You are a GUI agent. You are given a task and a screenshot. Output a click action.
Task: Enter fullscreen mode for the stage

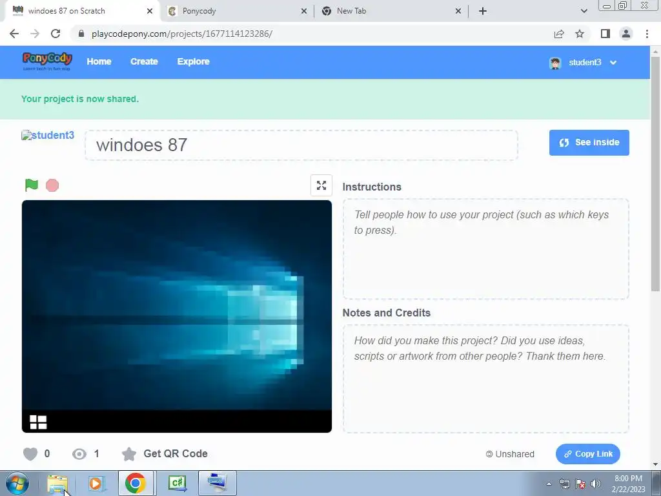click(x=321, y=185)
